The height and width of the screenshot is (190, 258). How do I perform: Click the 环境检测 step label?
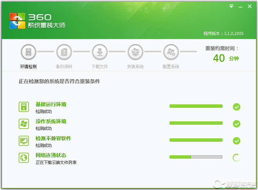click(29, 67)
